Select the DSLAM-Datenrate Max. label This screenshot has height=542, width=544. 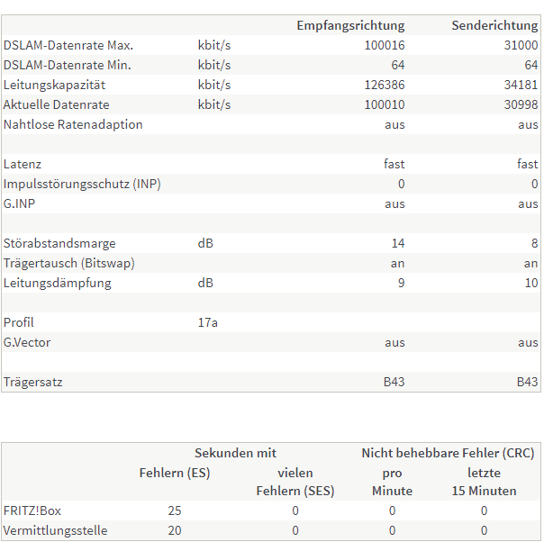point(68,45)
